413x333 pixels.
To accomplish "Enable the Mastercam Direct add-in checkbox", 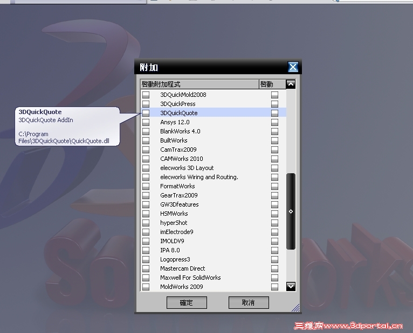I will pos(146,268).
